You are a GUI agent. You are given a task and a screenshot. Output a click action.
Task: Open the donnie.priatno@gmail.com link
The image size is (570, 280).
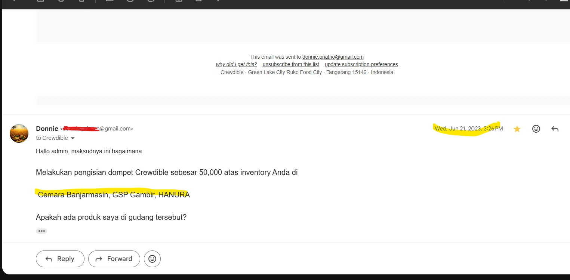333,57
